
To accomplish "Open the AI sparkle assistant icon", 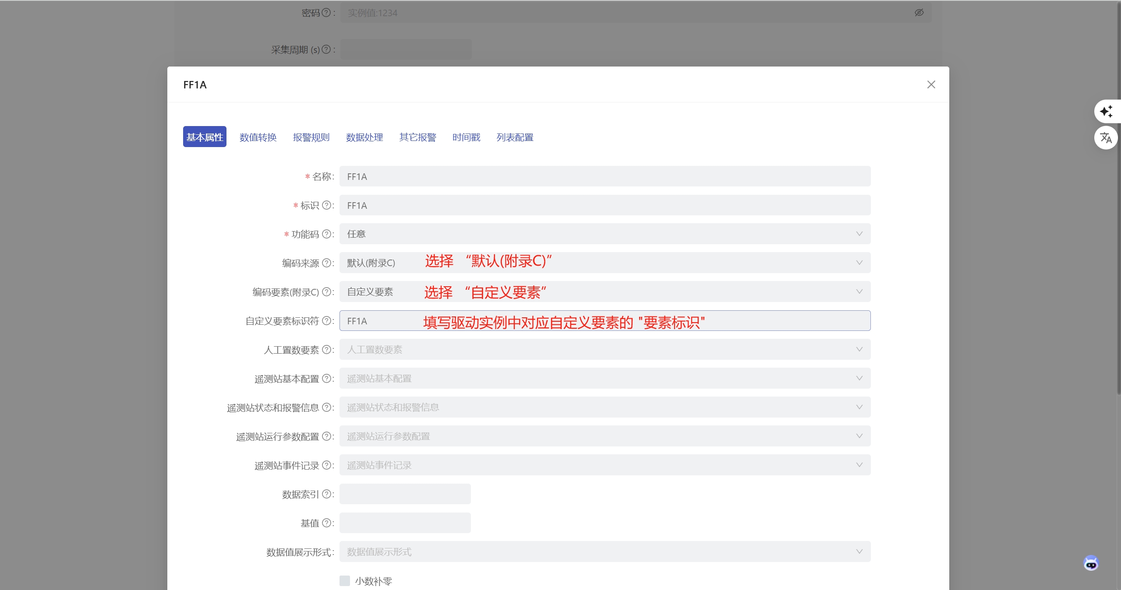I will pos(1106,111).
